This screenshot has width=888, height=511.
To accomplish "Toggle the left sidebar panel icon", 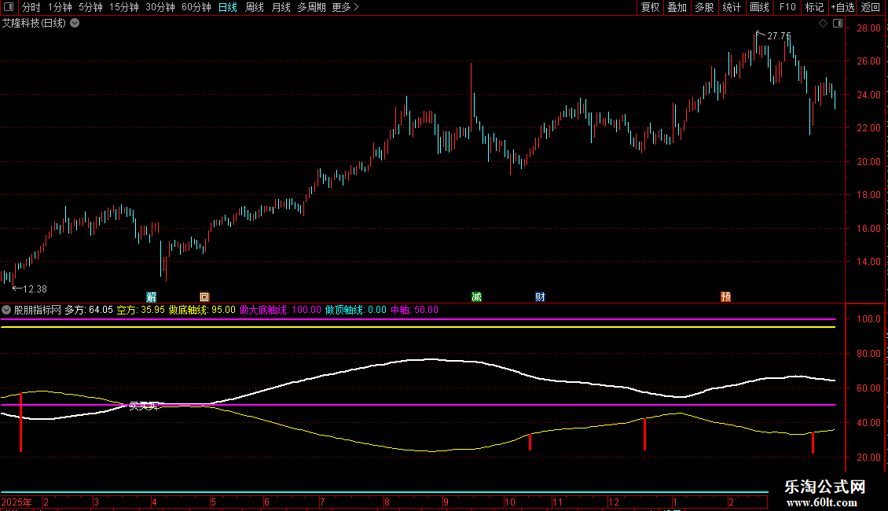I will (x=8, y=7).
